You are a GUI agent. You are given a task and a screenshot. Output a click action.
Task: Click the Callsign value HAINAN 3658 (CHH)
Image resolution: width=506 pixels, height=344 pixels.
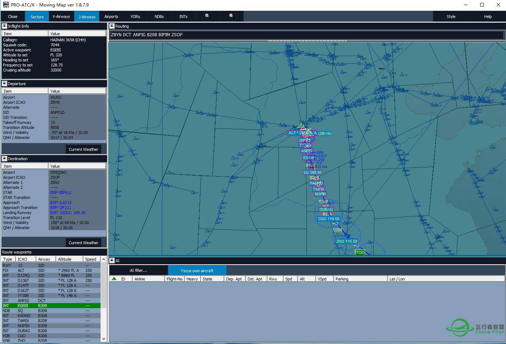click(x=68, y=40)
